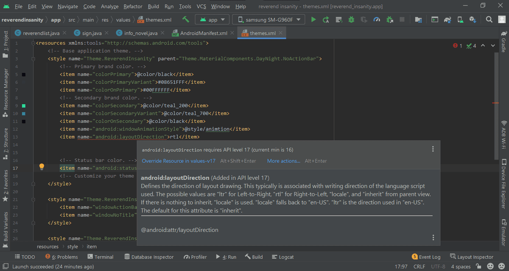Click the Search Everywhere magnifier icon
Screen dimensions: 509x271
[489, 19]
